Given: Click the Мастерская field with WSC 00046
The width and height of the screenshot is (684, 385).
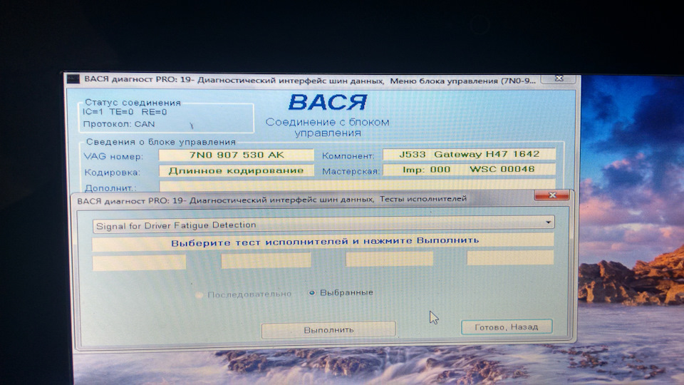Looking at the screenshot, I should click(x=469, y=169).
